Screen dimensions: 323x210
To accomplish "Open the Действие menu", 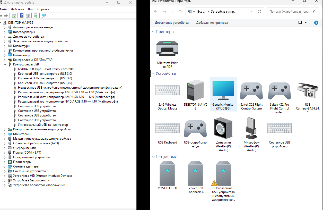I will pyautogui.click(x=17, y=9).
